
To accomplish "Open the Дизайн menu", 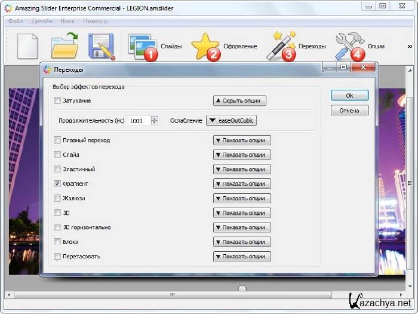I will pos(41,21).
